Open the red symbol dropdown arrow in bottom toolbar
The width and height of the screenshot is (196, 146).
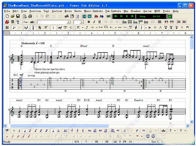click(x=142, y=136)
